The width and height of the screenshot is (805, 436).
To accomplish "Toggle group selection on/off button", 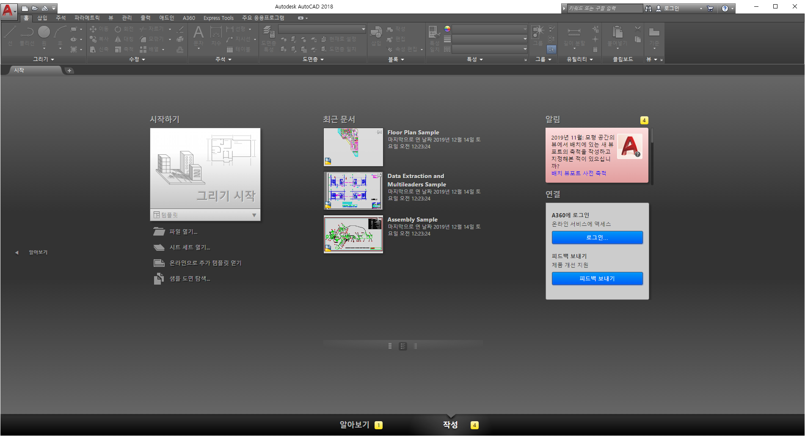I will [551, 49].
